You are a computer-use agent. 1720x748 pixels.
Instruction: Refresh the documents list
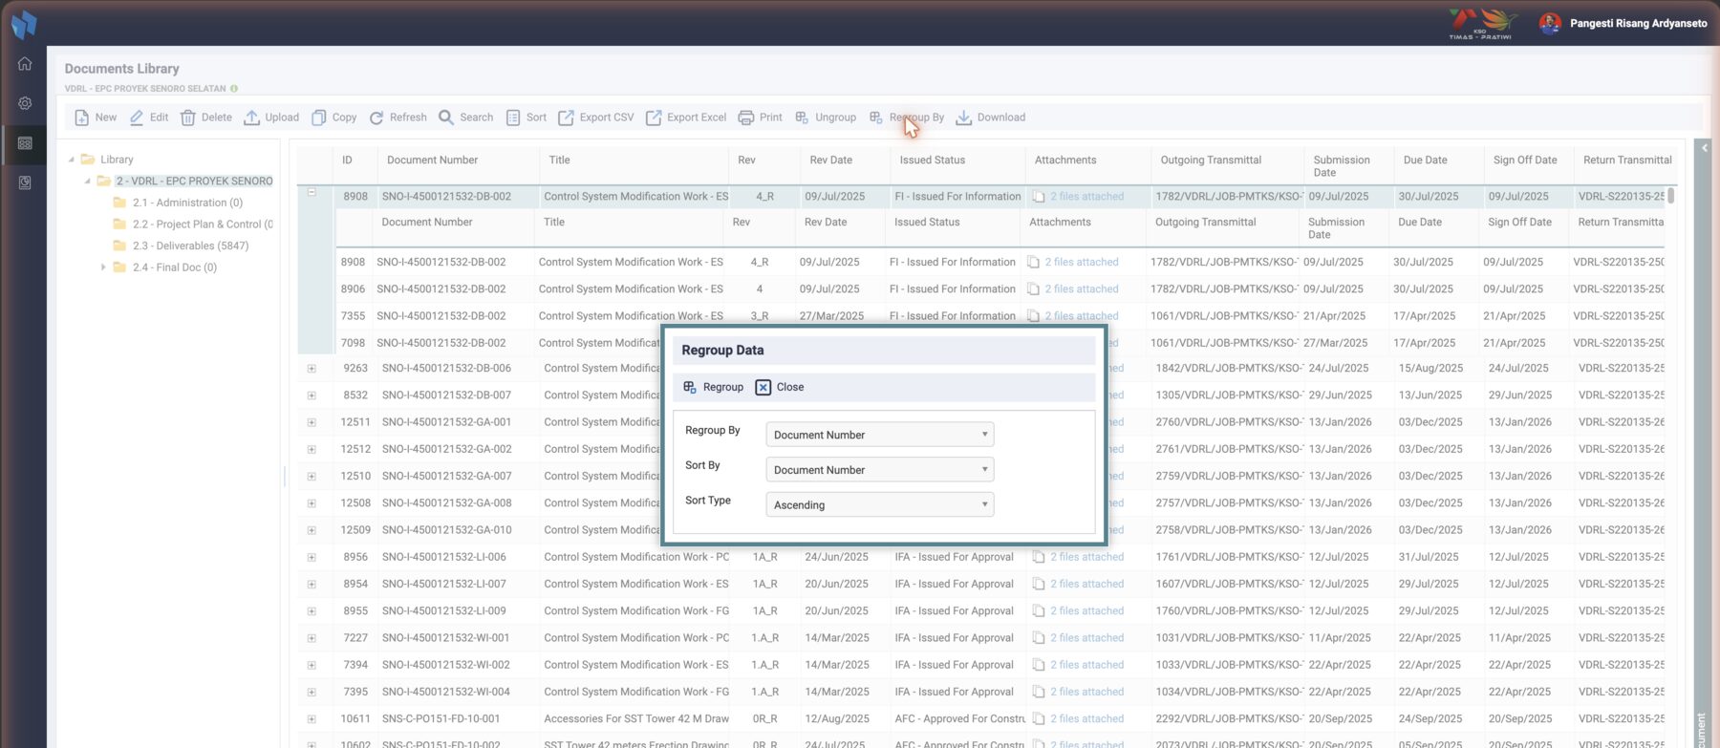[398, 118]
